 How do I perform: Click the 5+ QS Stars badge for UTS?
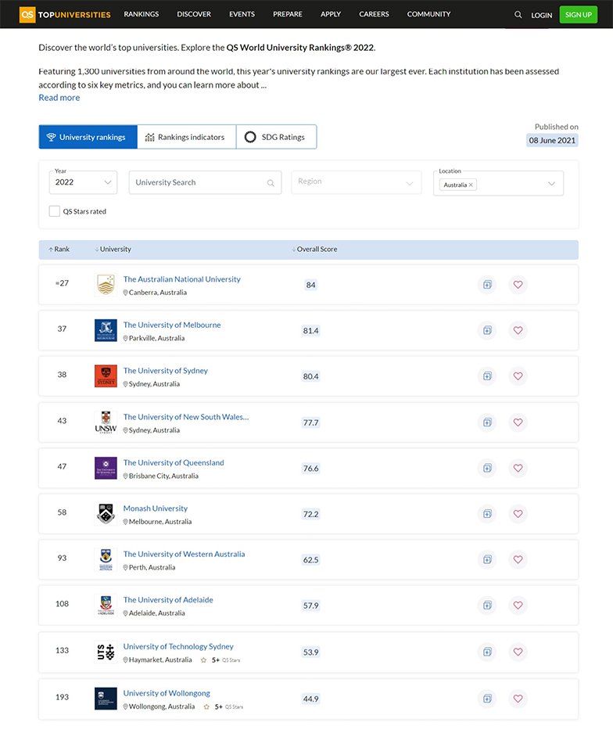[220, 660]
